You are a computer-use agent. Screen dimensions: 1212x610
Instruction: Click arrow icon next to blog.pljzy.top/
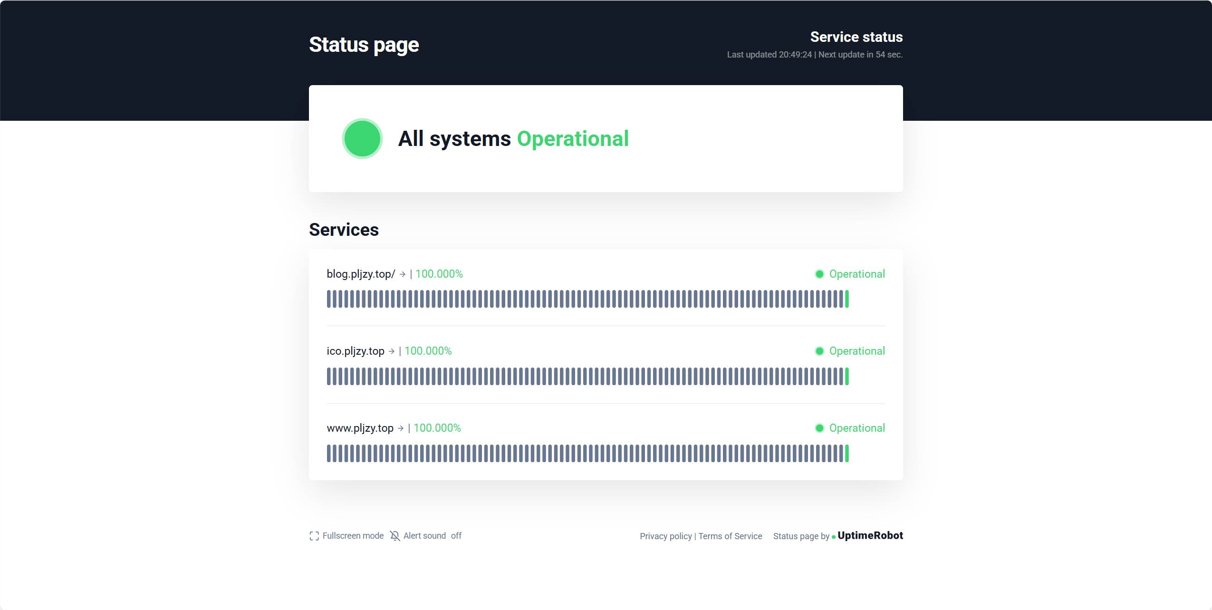click(402, 274)
